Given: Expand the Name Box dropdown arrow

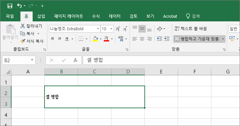Looking at the screenshot, I should coord(32,60).
